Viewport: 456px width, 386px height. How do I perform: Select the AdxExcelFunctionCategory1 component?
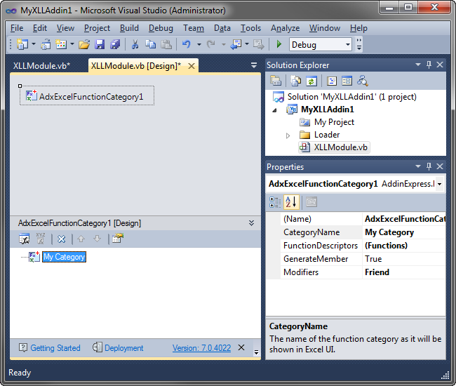87,96
